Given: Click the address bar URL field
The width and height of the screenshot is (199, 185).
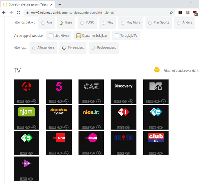Looking at the screenshot, I should tap(99, 13).
